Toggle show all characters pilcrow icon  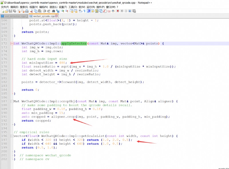(84, 11)
